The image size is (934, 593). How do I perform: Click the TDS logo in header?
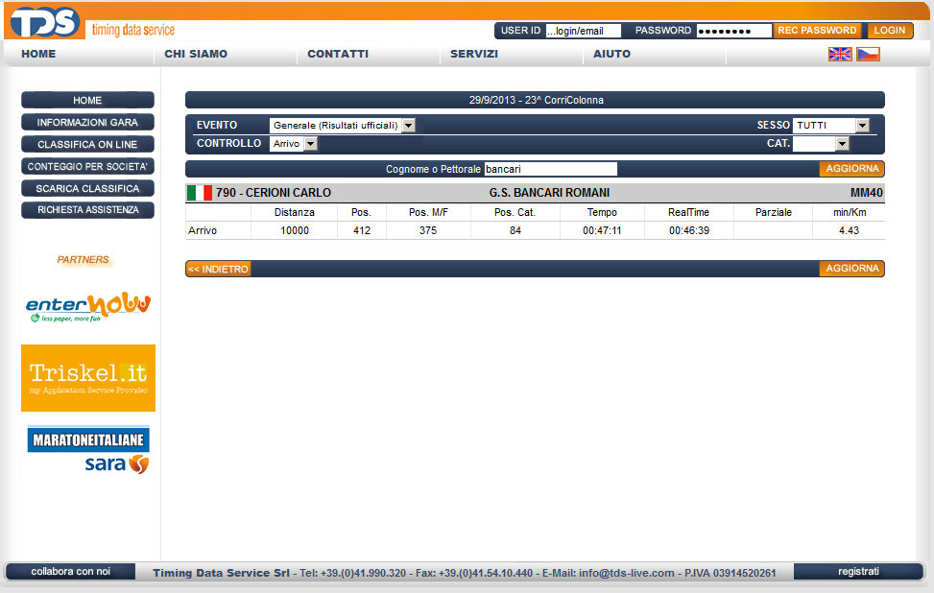coord(45,22)
